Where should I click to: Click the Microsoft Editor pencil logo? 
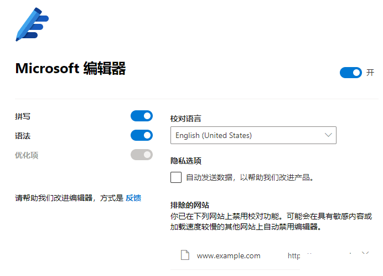(32, 24)
